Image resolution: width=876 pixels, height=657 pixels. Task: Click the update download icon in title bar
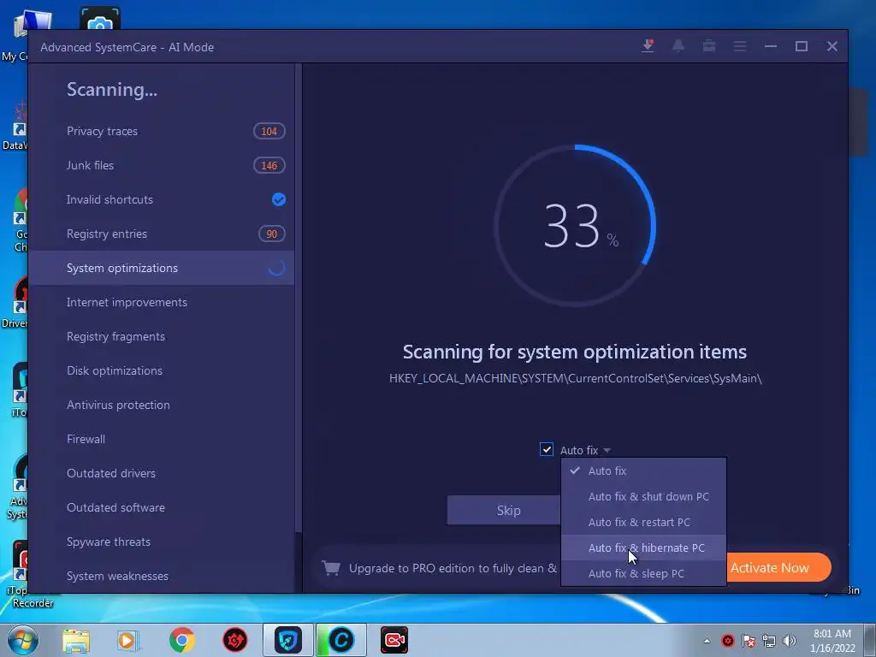click(648, 46)
